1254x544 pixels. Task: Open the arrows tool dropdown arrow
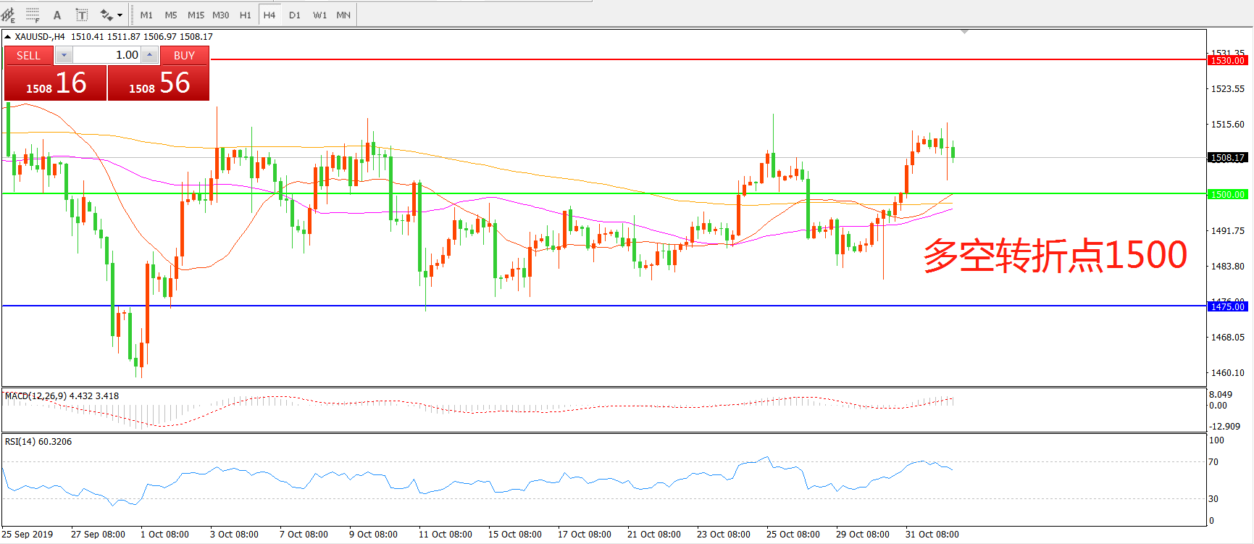pyautogui.click(x=120, y=14)
